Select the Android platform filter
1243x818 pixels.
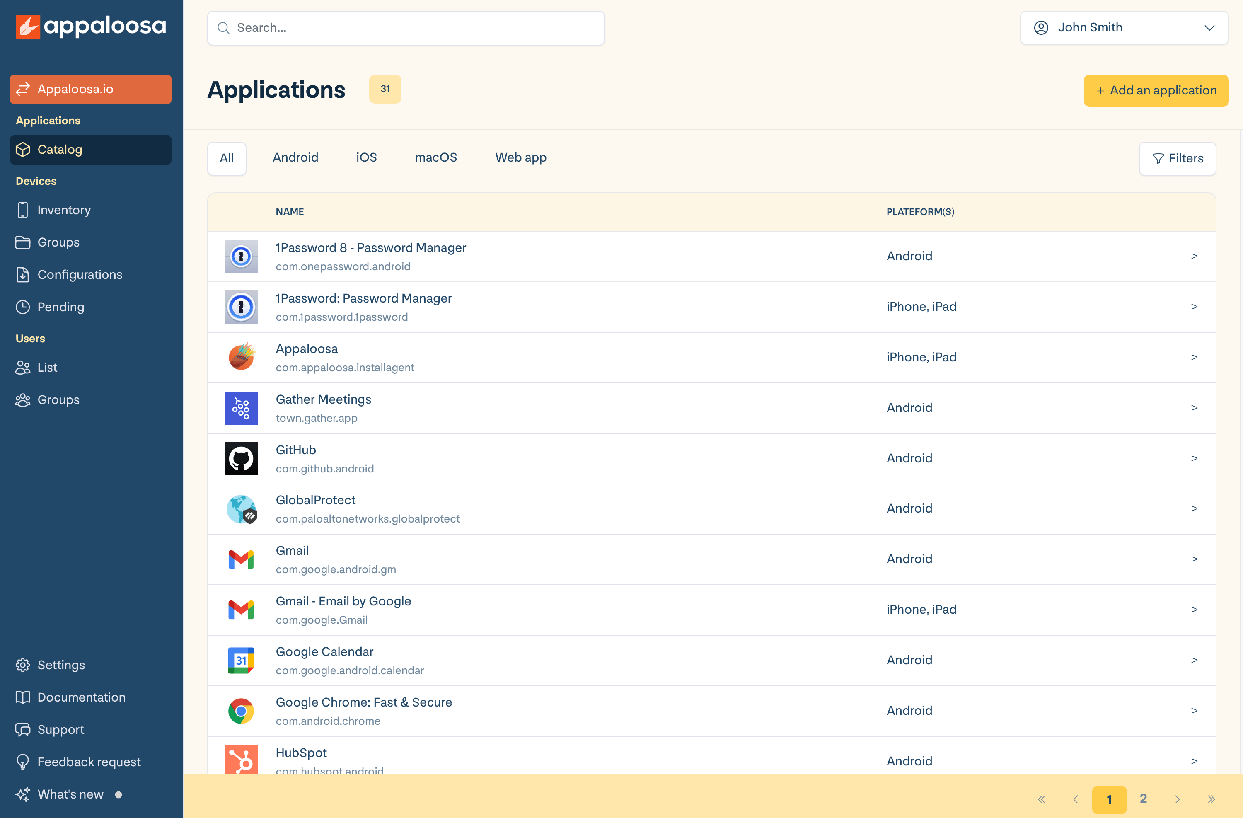(x=295, y=157)
